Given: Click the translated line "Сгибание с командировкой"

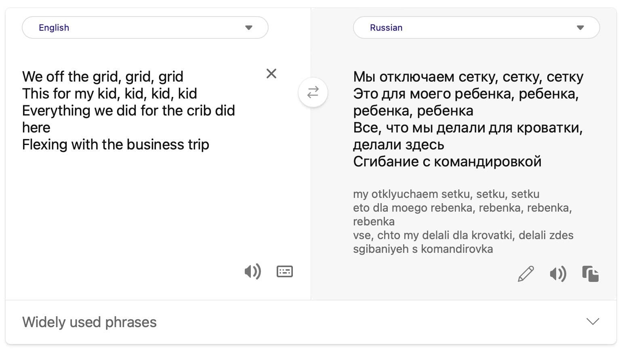Looking at the screenshot, I should point(447,162).
